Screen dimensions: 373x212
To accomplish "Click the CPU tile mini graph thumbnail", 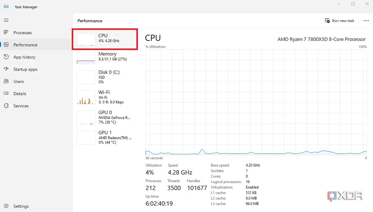I will pyautogui.click(x=86, y=39).
